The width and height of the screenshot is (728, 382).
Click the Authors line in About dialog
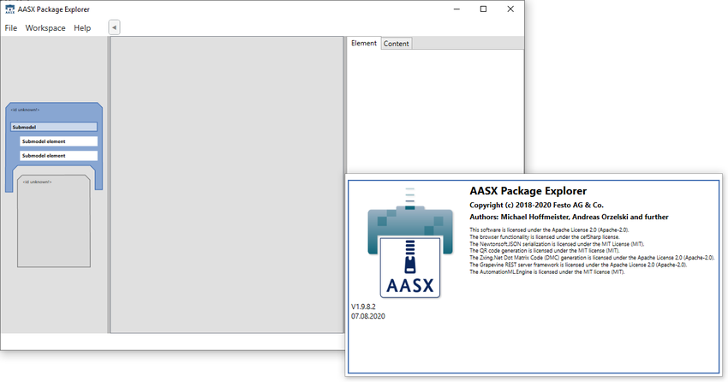pos(569,217)
